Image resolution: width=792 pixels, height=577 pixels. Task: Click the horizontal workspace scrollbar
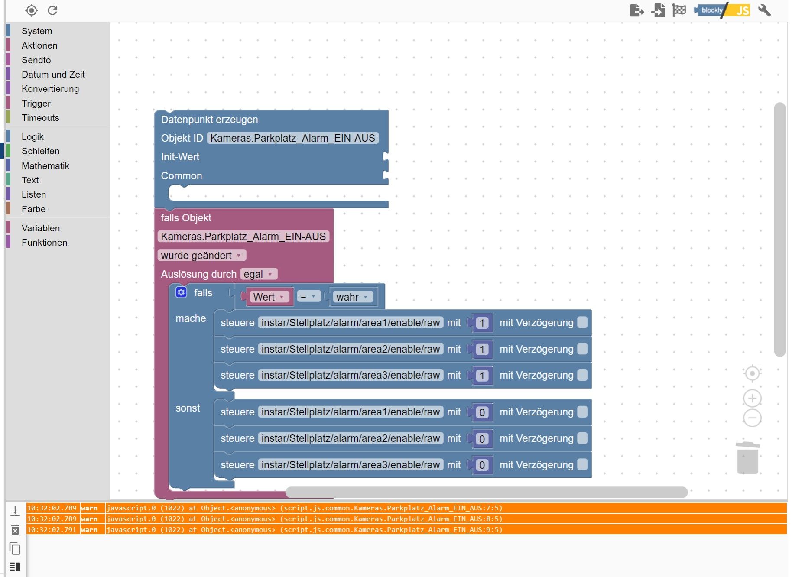tap(487, 492)
